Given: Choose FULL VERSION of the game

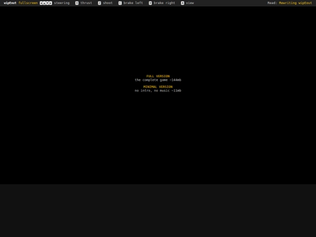Looking at the screenshot, I should [158, 76].
